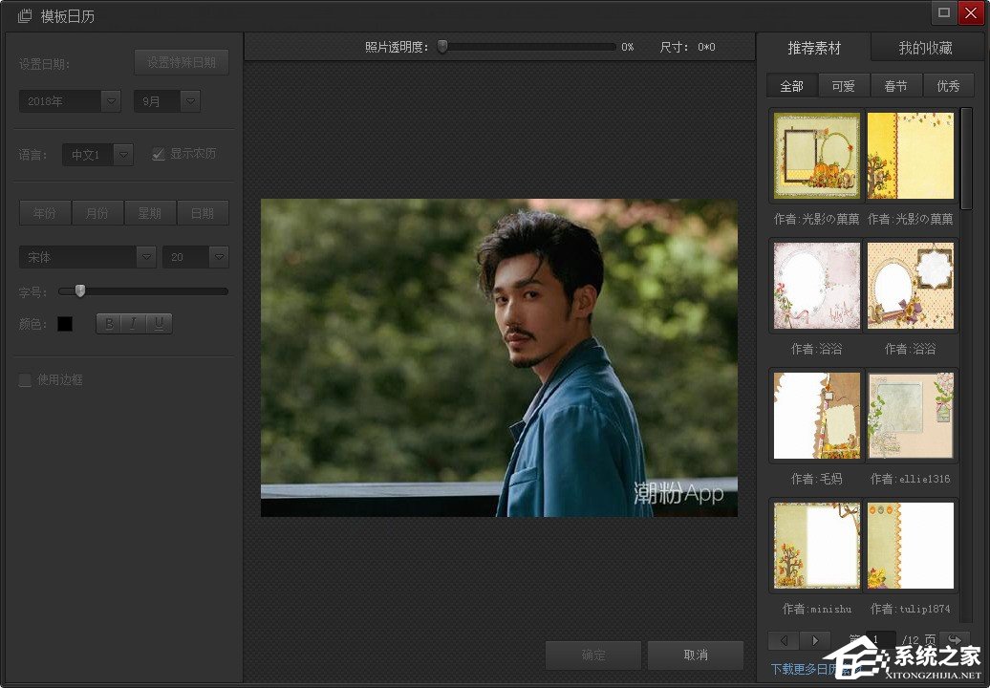Go to next template page
Viewport: 990px width, 688px height.
tap(815, 640)
